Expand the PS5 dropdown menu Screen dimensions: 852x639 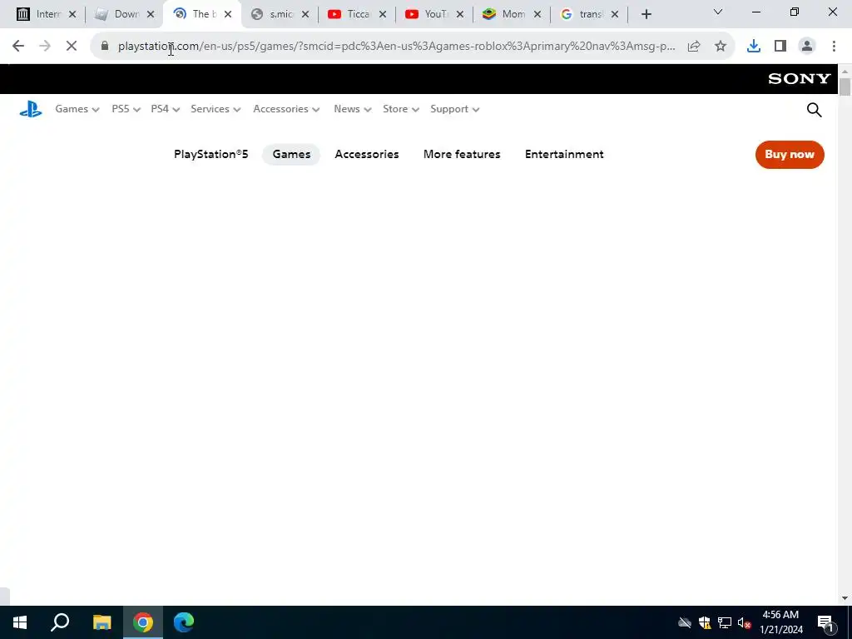click(x=126, y=109)
